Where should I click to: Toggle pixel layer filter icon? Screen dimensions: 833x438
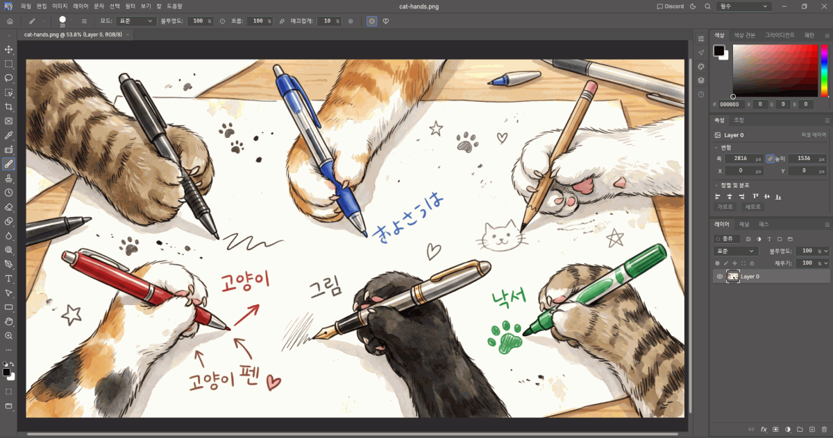coord(748,239)
